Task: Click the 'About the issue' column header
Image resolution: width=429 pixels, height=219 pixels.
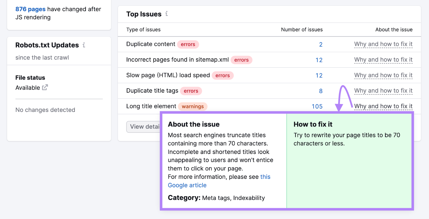Action: point(394,30)
